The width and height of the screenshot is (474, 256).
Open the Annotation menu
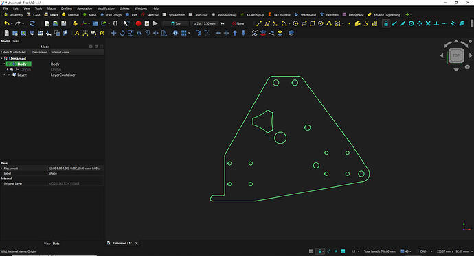[84, 8]
